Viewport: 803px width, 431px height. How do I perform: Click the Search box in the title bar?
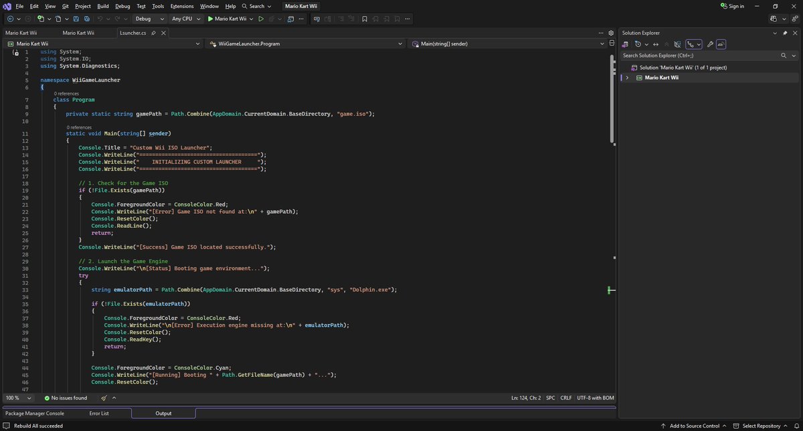(257, 5)
